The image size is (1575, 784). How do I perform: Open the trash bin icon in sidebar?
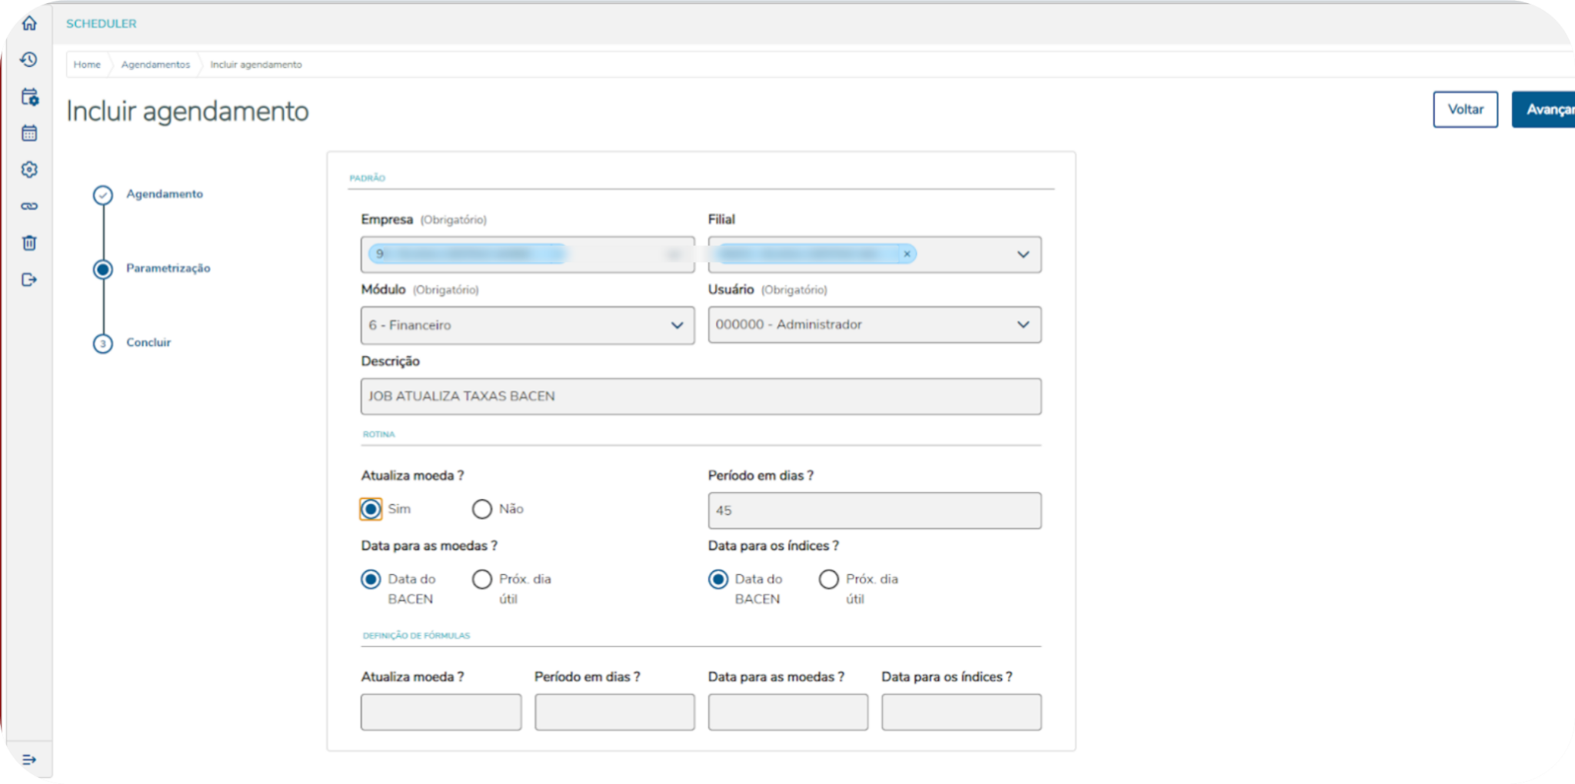29,243
